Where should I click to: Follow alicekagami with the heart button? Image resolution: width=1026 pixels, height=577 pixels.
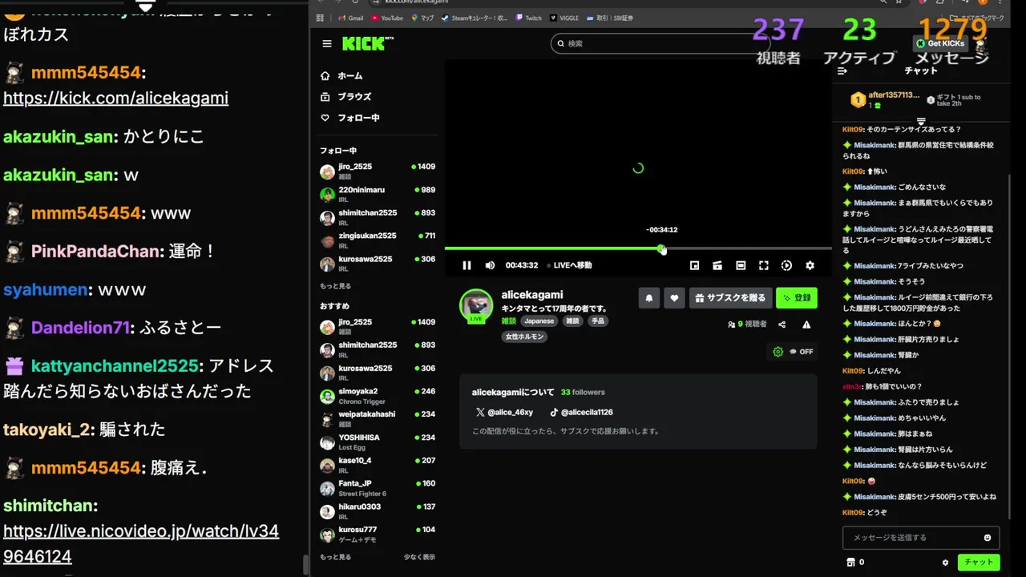[674, 298]
